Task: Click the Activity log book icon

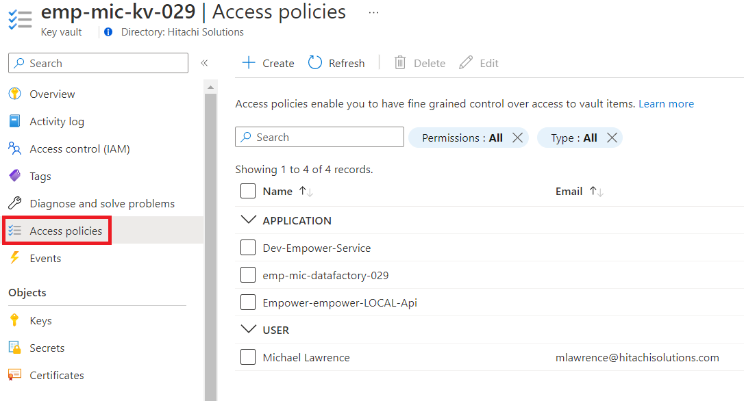Action: click(x=14, y=121)
